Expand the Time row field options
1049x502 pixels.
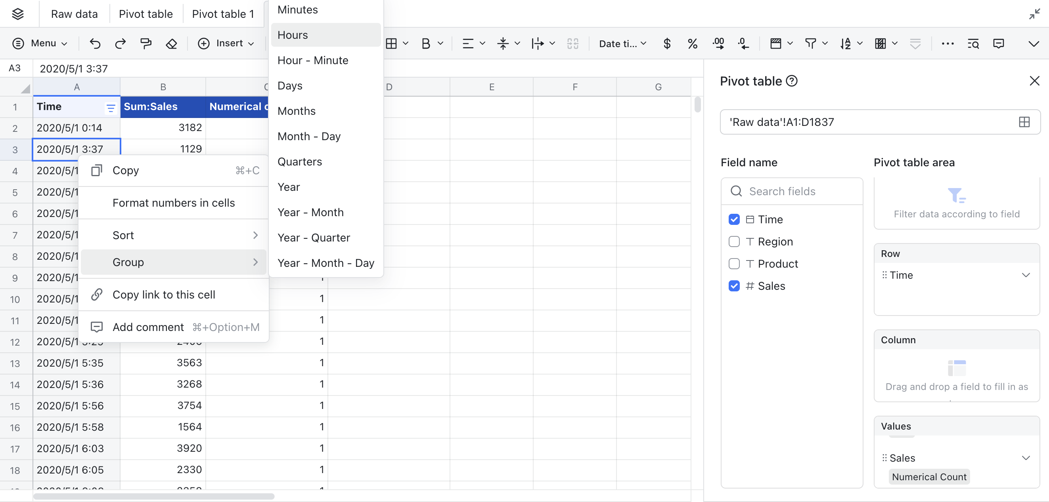coord(1026,275)
